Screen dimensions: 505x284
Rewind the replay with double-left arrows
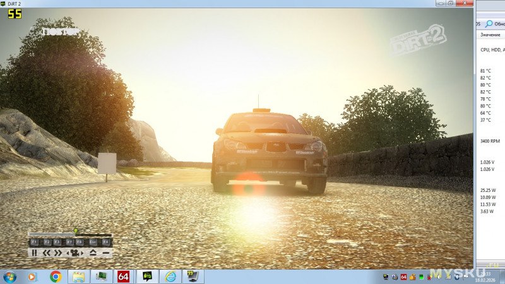(x=46, y=252)
